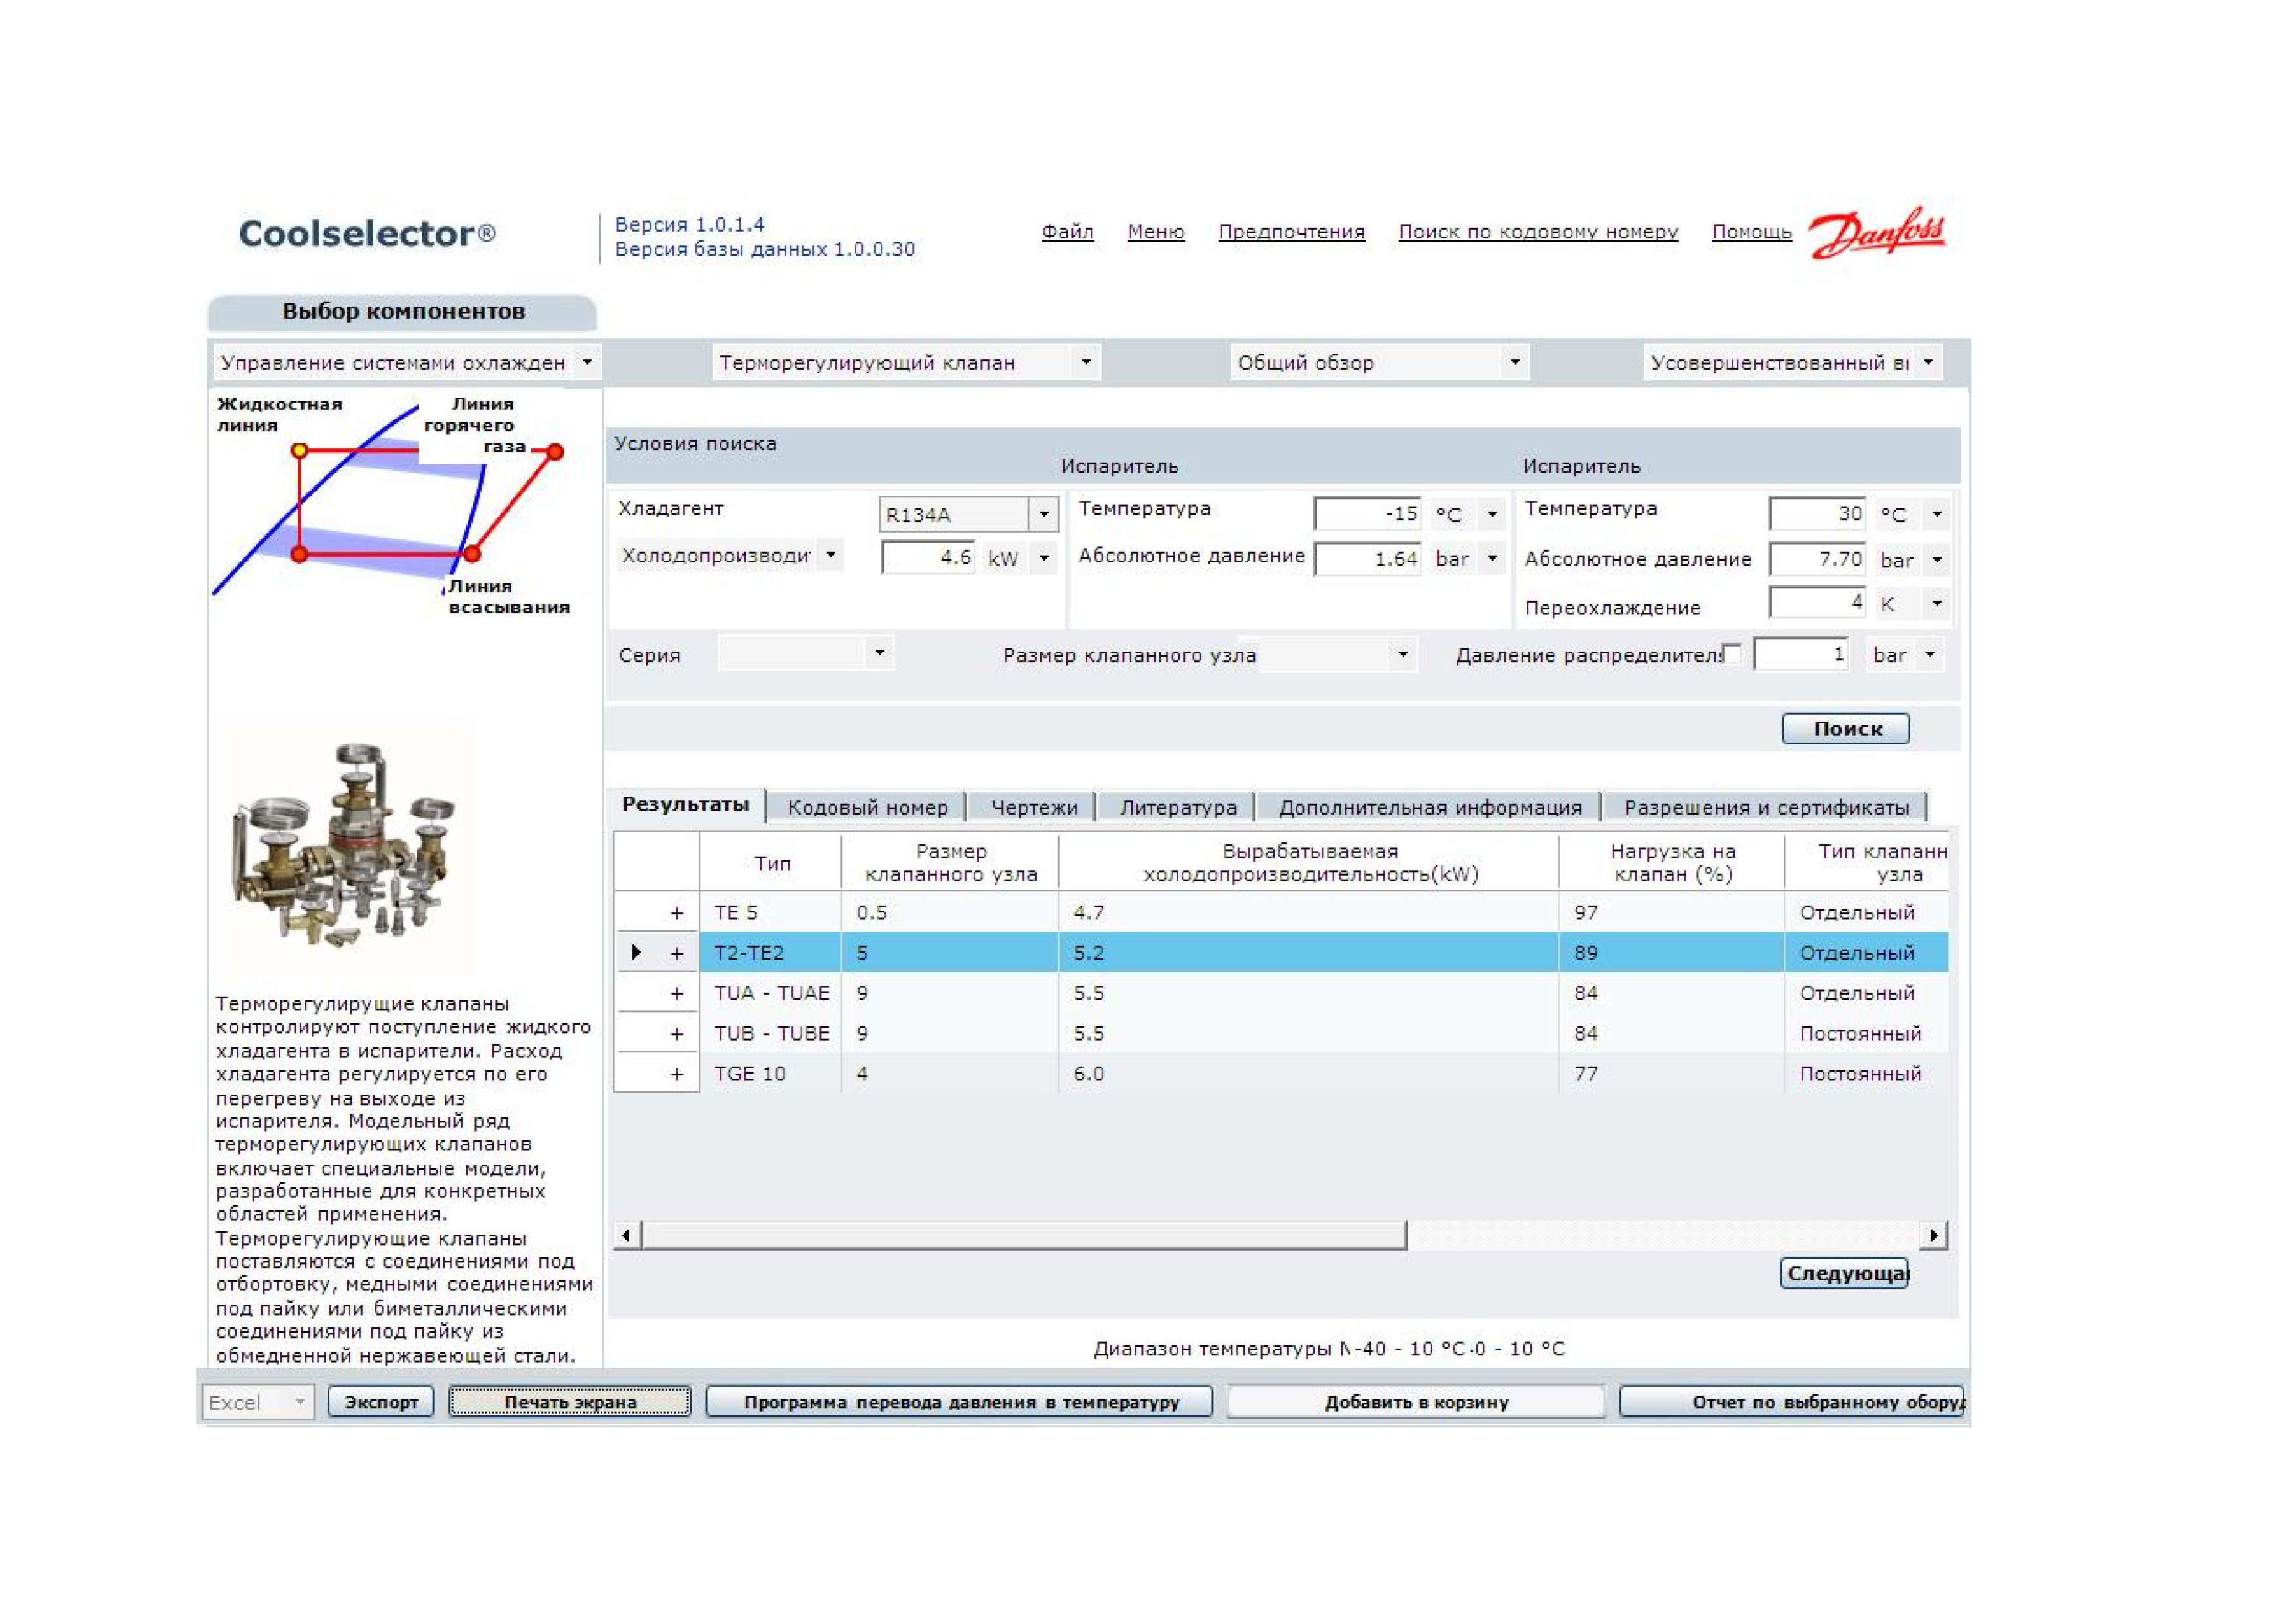Expand the TGE 10 row plus icon

click(677, 1074)
